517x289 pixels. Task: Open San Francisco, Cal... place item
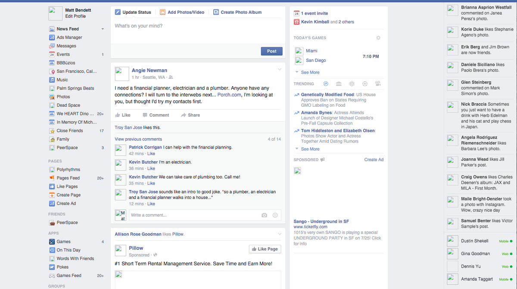[77, 71]
